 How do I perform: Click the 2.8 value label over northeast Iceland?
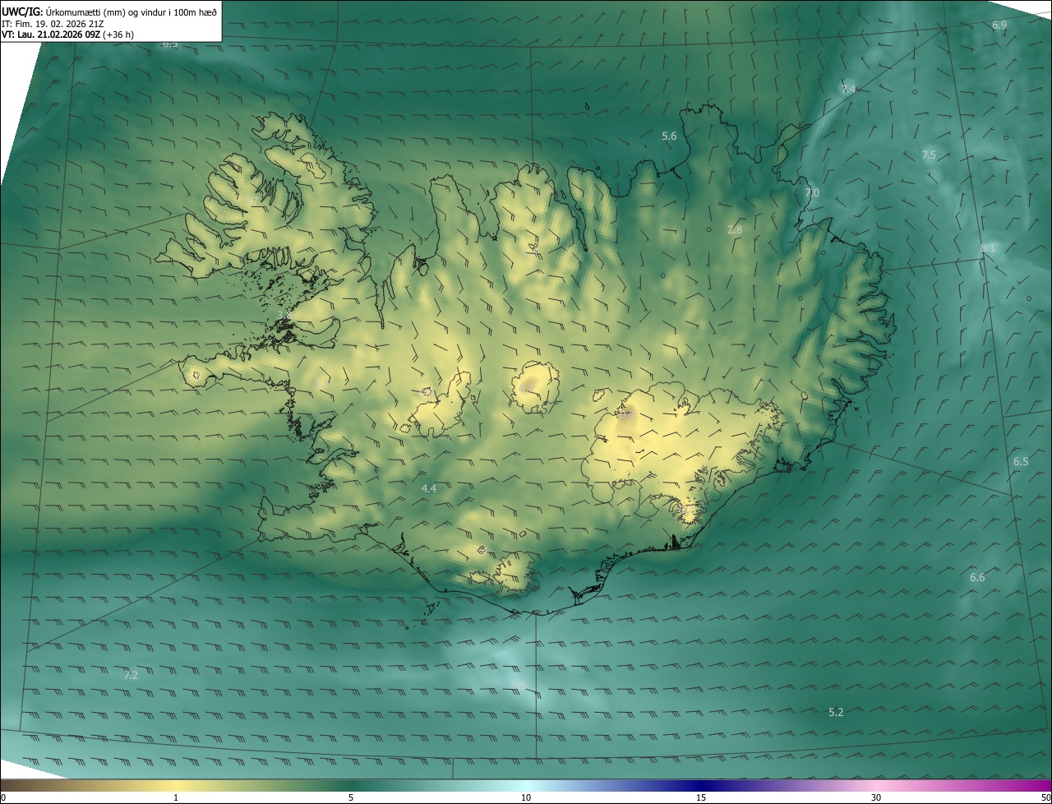click(x=735, y=229)
